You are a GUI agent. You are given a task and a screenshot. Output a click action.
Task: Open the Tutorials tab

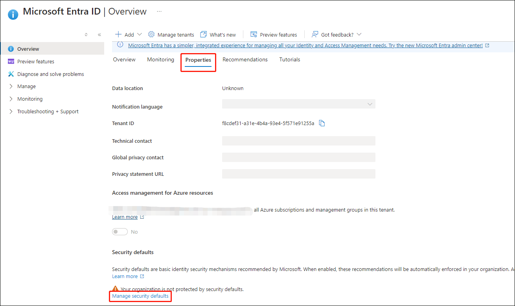[x=290, y=59]
